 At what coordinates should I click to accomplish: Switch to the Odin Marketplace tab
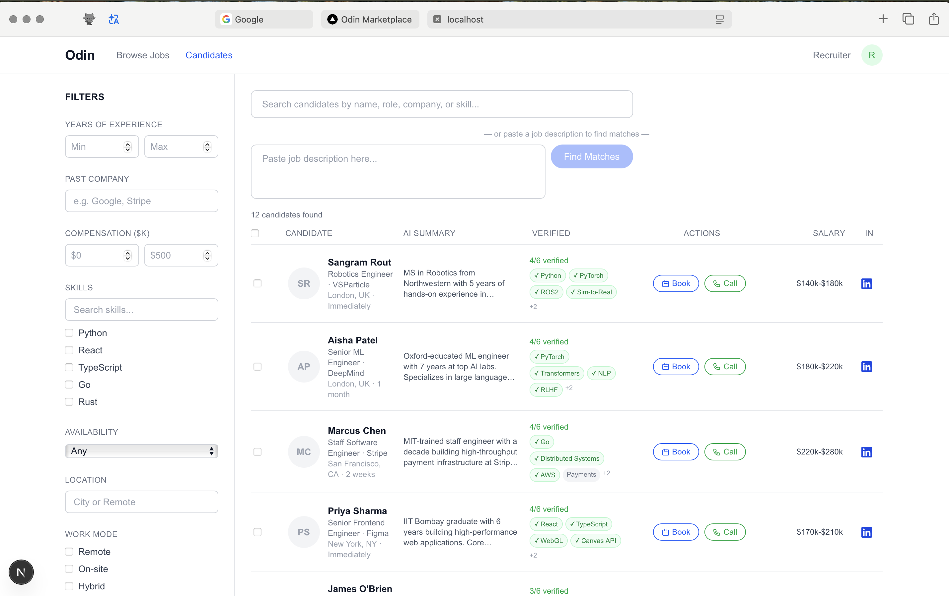pyautogui.click(x=370, y=19)
